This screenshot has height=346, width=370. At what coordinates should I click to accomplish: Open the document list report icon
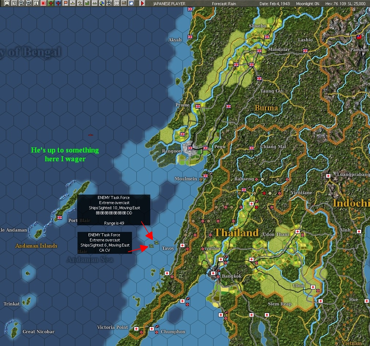(14, 3)
